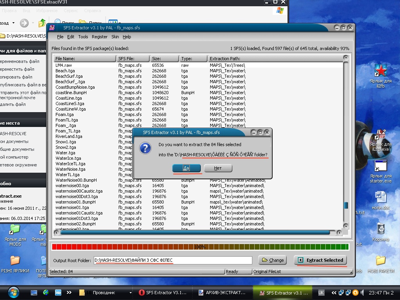Image resolution: width=400 pixels, height=300 pixels.
Task: Decline extraction with the Нет button
Action: pyautogui.click(x=218, y=168)
